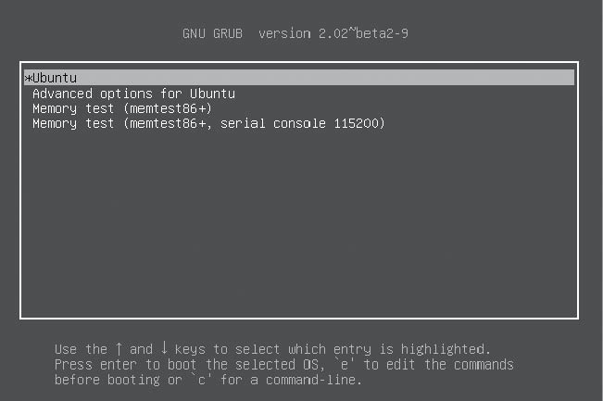Click the GNU GRUB title text
This screenshot has height=401, width=603.
pyautogui.click(x=214, y=34)
